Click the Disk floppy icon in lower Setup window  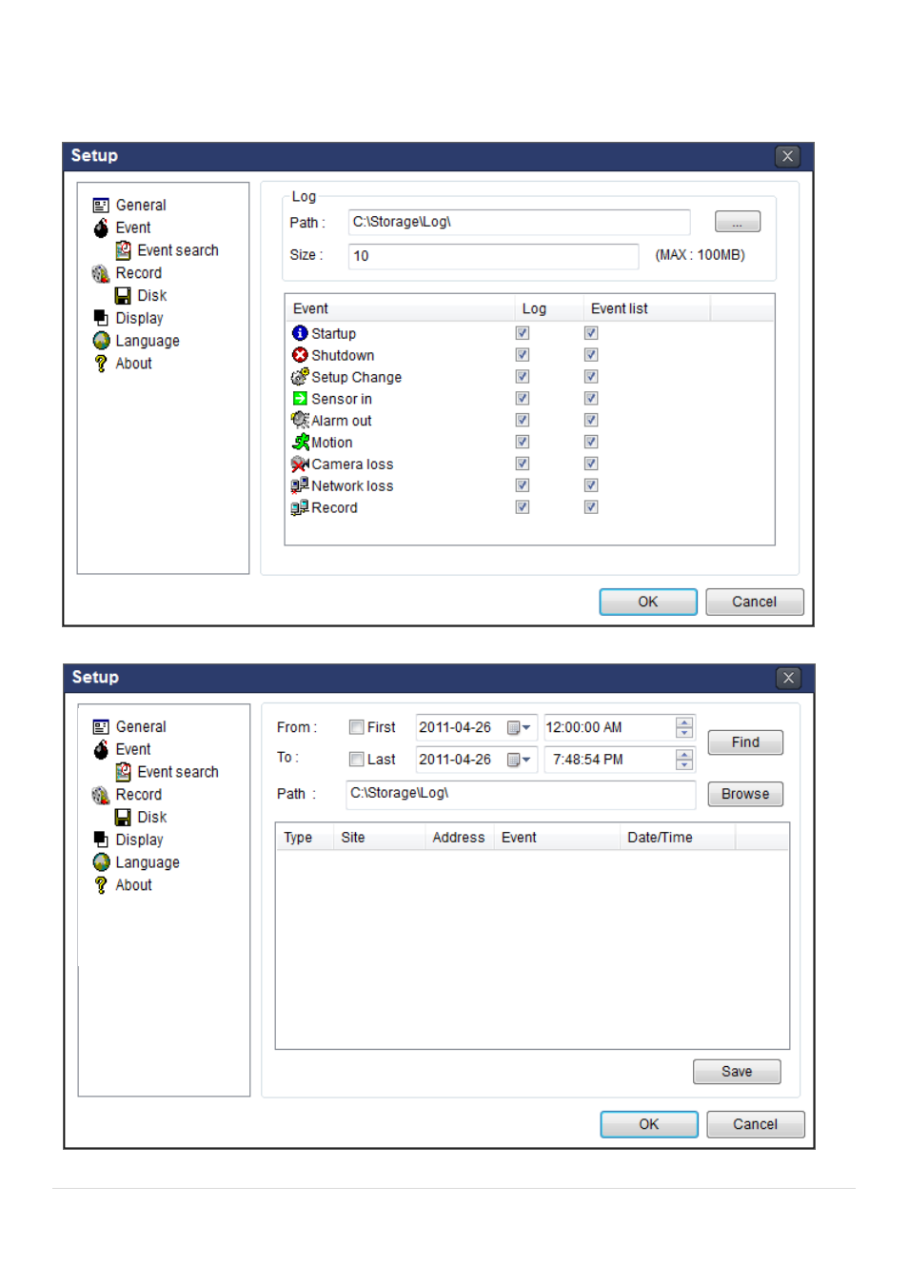[x=123, y=818]
